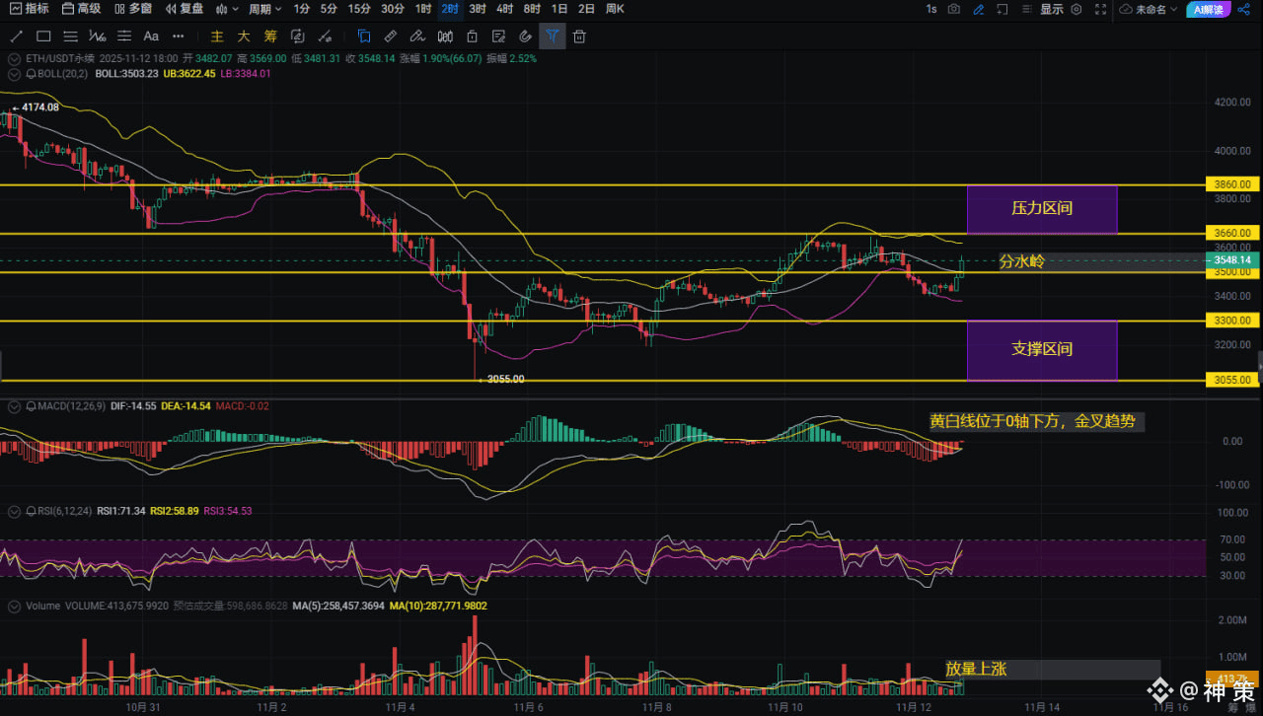The image size is (1263, 716).
Task: Switch to the 4时 timeframe
Action: [x=504, y=9]
